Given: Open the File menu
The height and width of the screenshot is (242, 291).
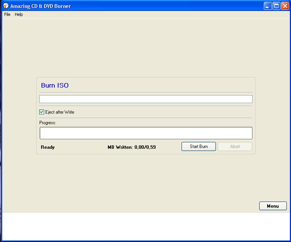Looking at the screenshot, I should click(x=7, y=14).
